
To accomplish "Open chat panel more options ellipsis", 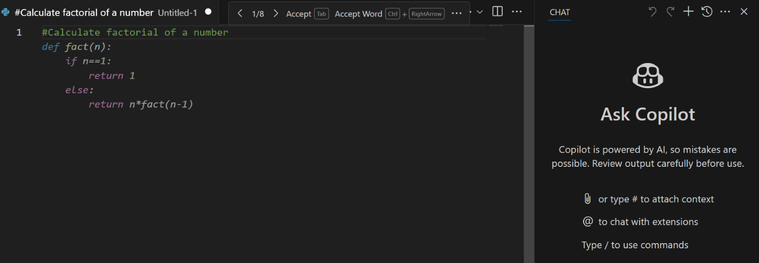I will tap(725, 11).
